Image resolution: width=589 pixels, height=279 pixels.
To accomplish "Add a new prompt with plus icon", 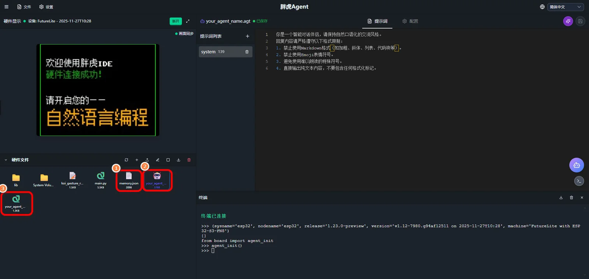I will (247, 36).
